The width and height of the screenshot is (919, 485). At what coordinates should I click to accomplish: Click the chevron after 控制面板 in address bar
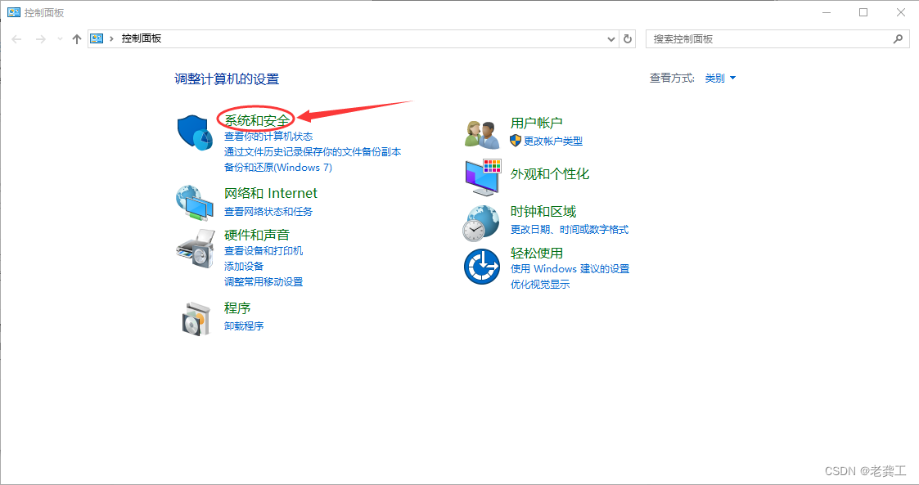111,38
